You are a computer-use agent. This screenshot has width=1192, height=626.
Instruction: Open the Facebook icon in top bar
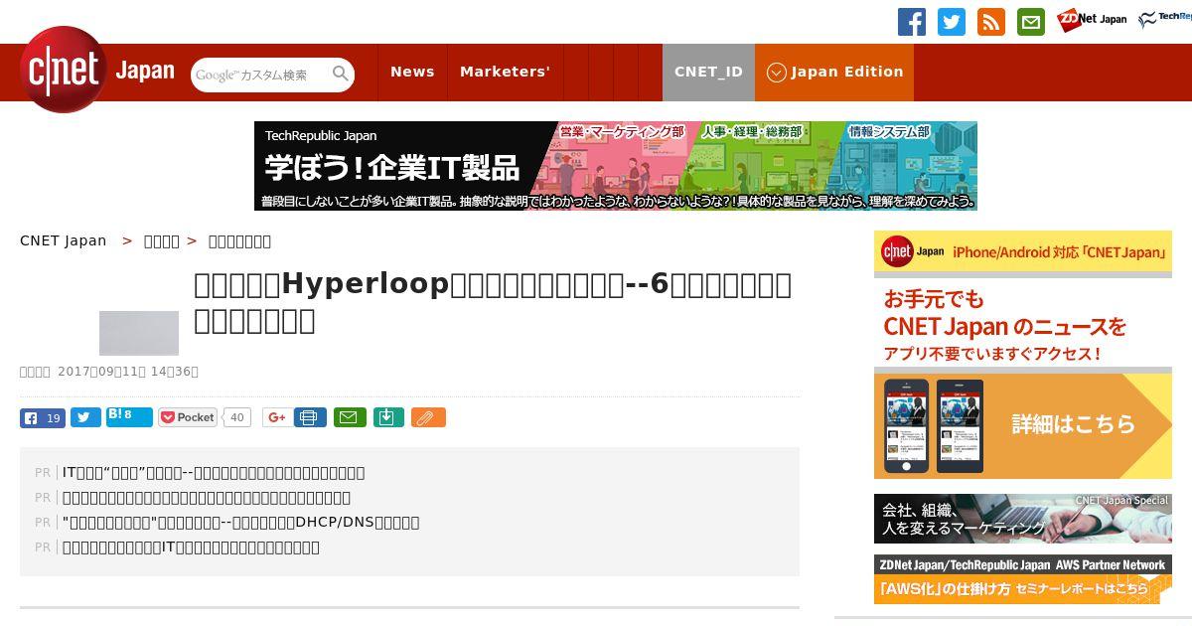(x=911, y=22)
